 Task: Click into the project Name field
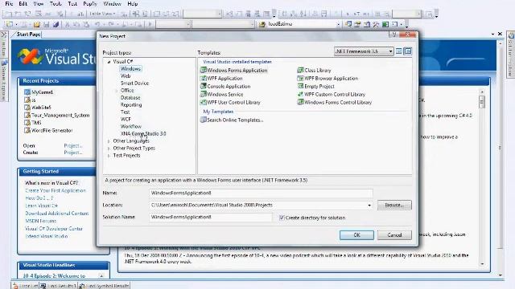(x=261, y=193)
